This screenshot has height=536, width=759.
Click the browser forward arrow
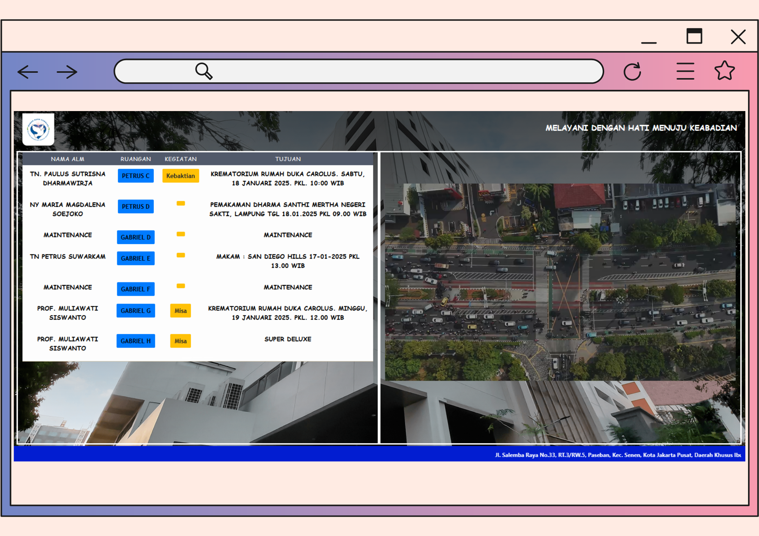[x=67, y=72]
